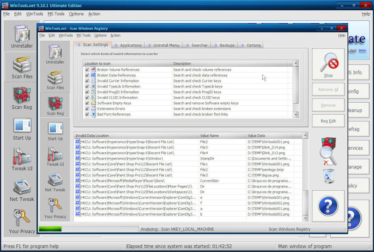374x252 pixels.
Task: Open the Backups tab
Action: (224, 45)
